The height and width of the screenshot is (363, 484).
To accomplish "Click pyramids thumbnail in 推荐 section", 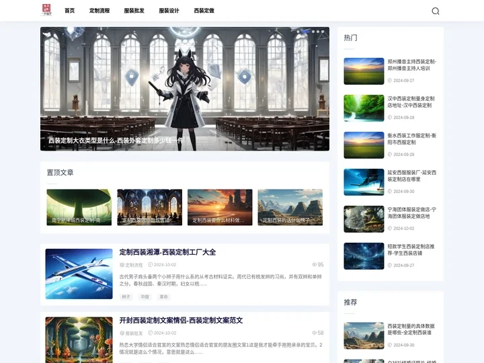I will point(364,335).
